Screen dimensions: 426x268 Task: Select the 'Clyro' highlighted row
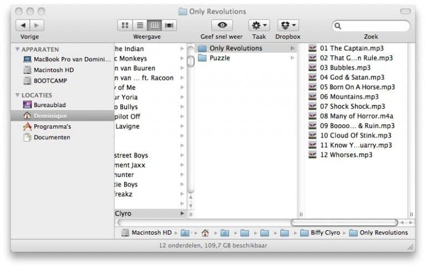(x=150, y=214)
